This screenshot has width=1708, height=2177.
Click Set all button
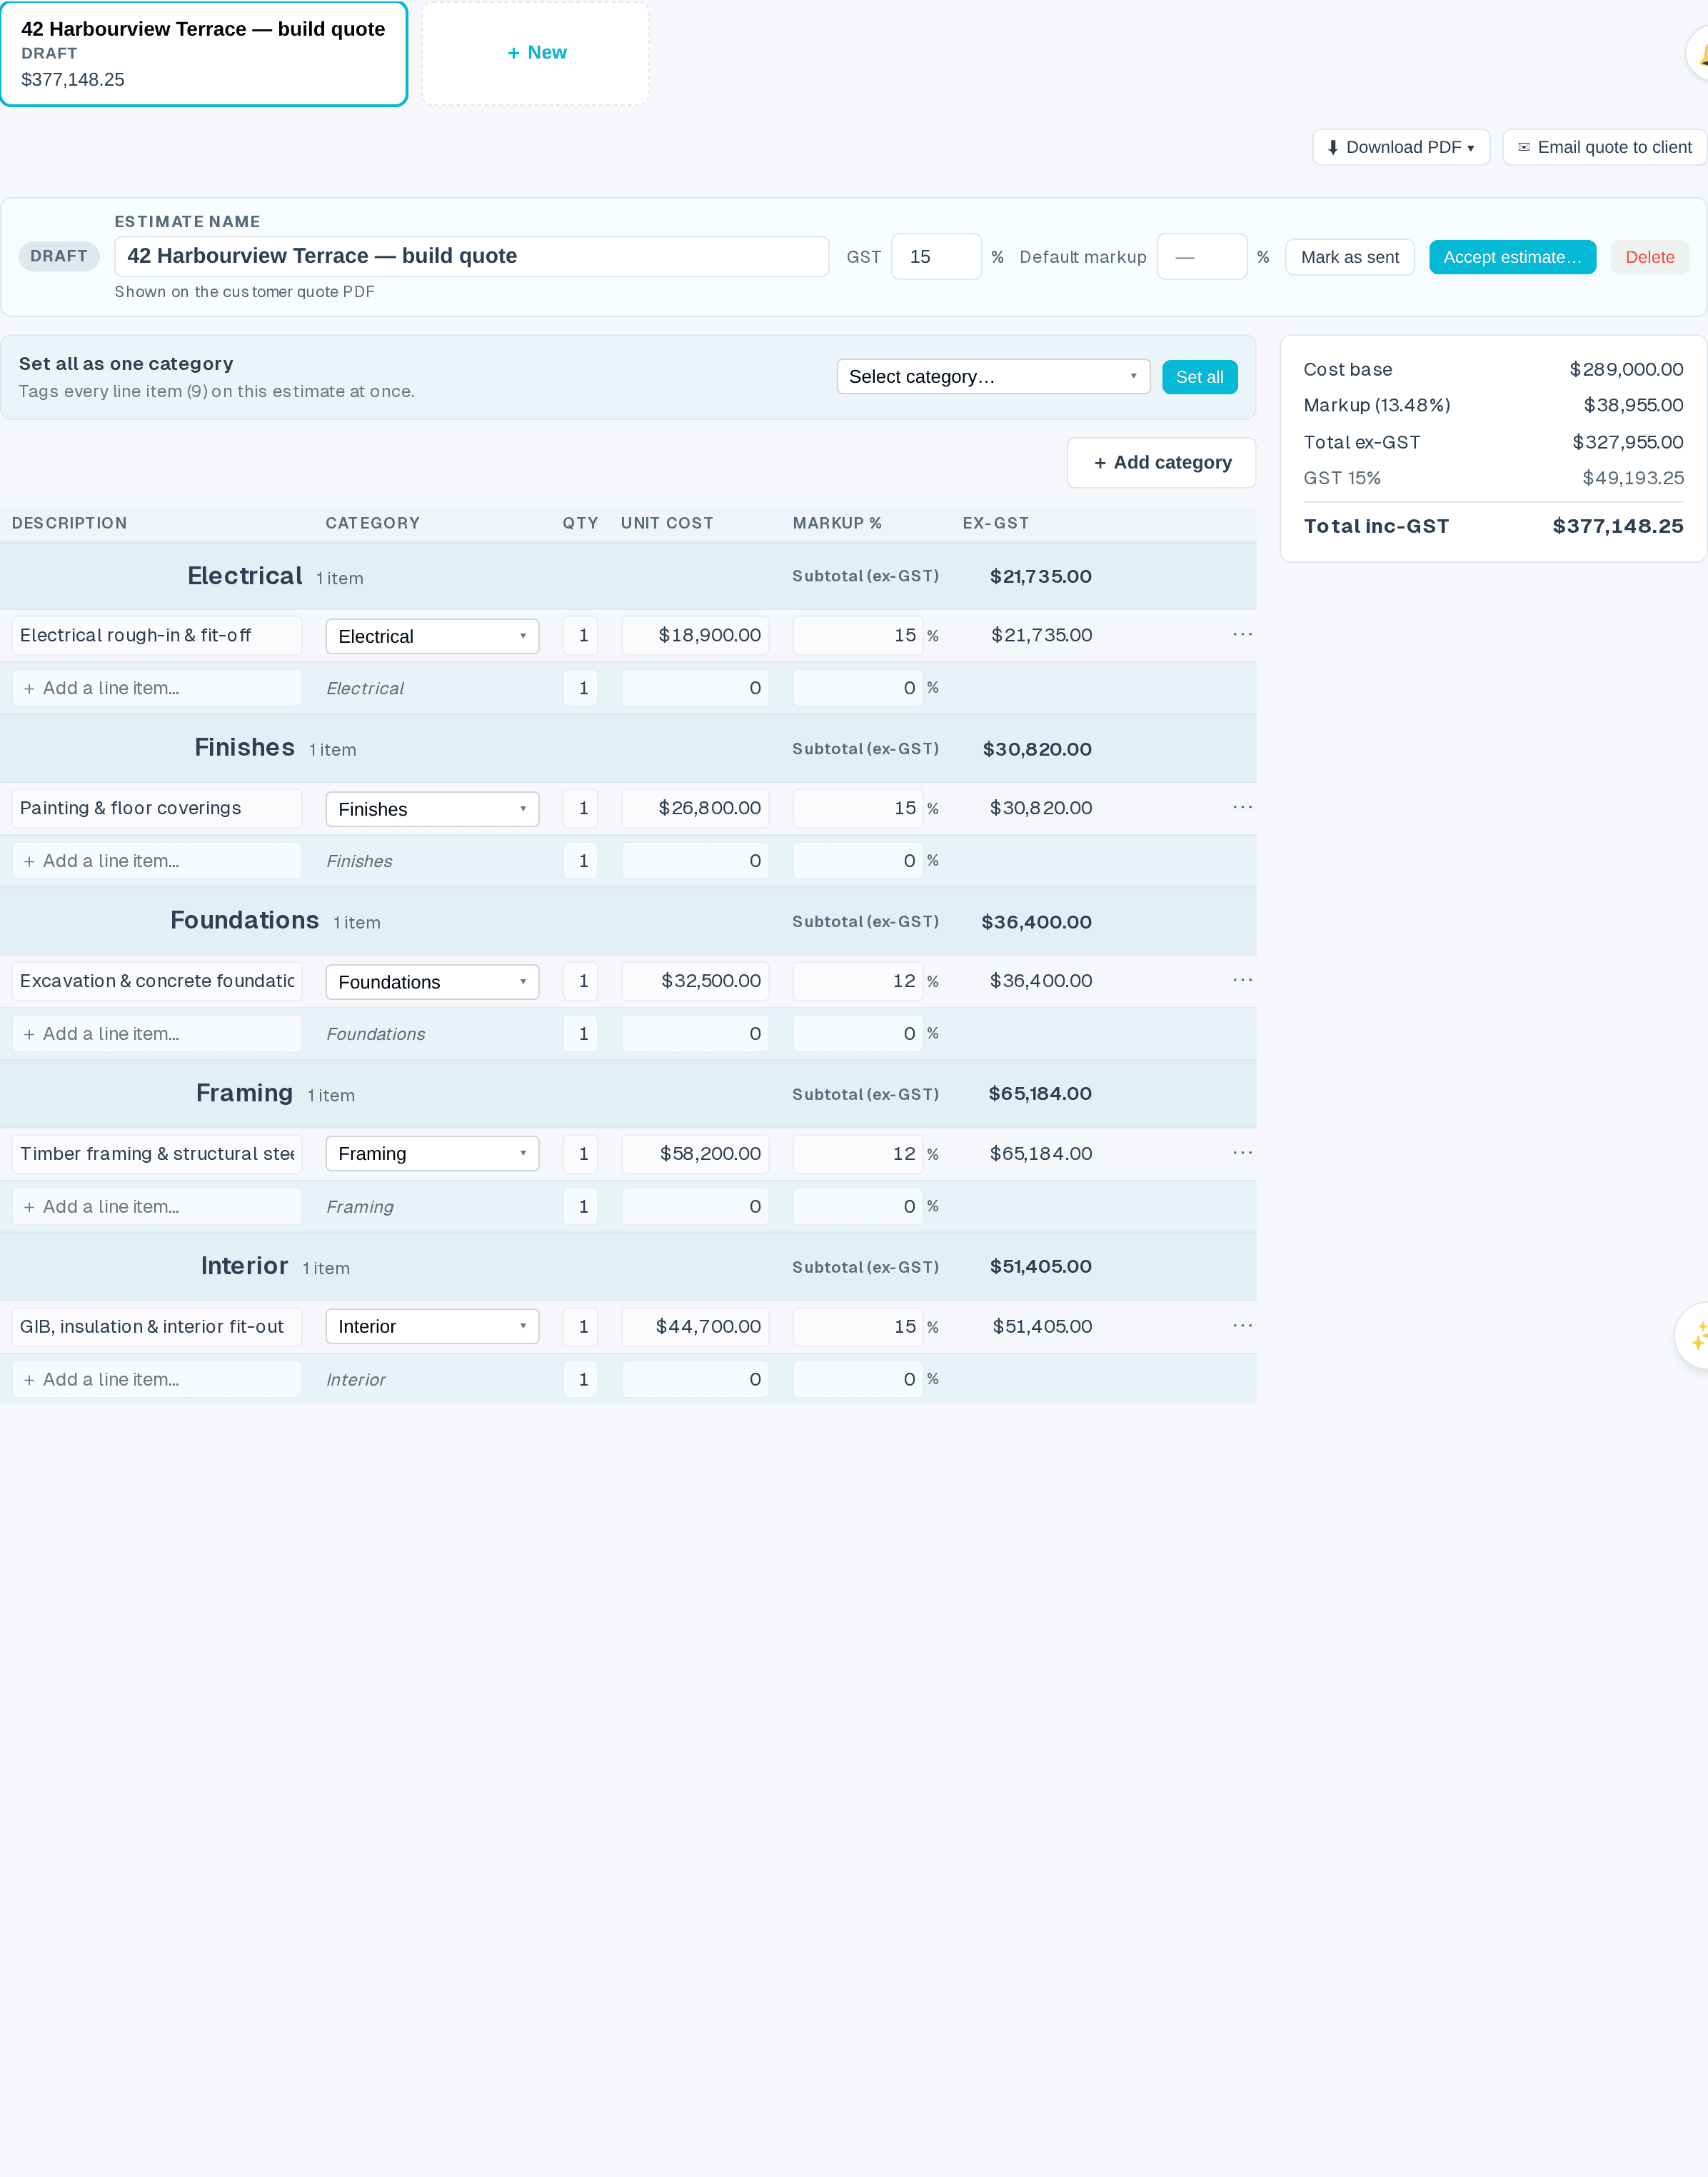pos(1199,377)
